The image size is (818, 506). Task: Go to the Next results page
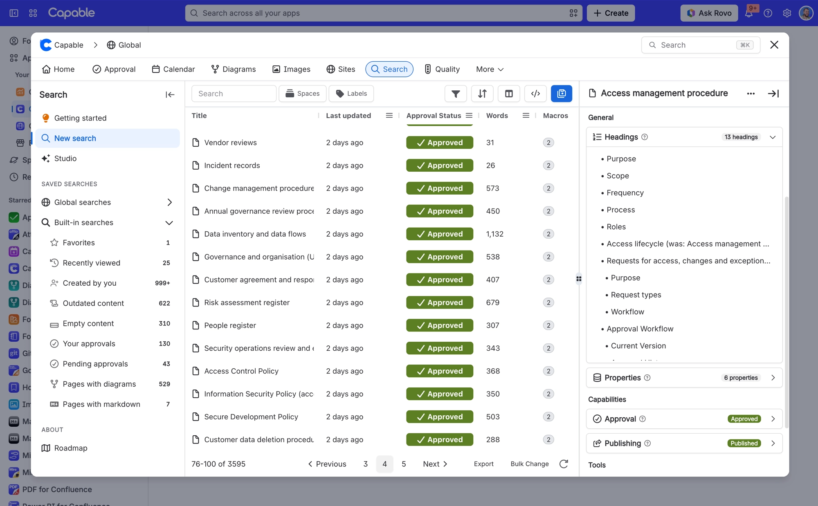pyautogui.click(x=435, y=464)
